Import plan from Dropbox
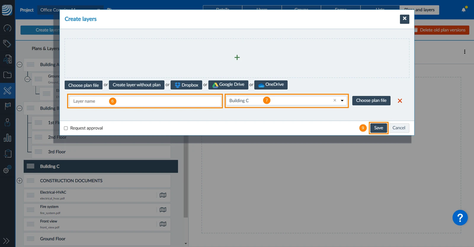The image size is (474, 247). (186, 85)
